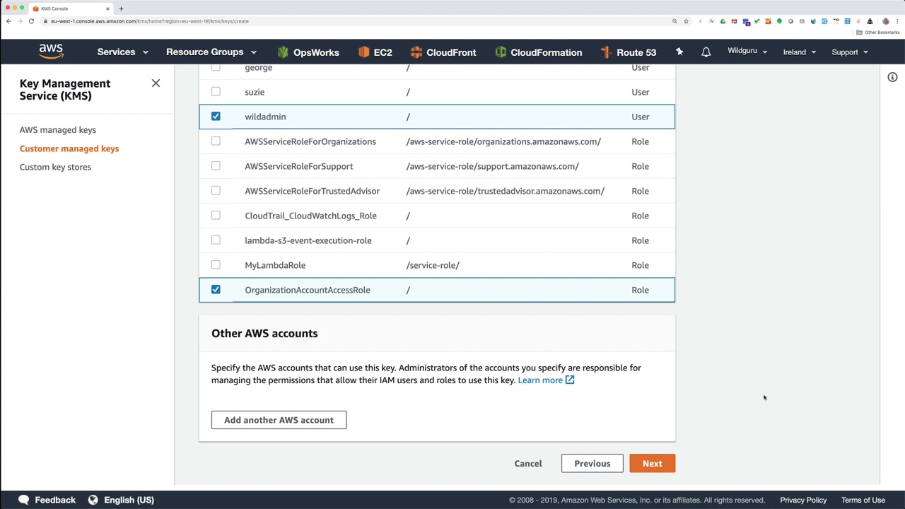Open the notifications bell icon
This screenshot has width=905, height=509.
point(706,52)
